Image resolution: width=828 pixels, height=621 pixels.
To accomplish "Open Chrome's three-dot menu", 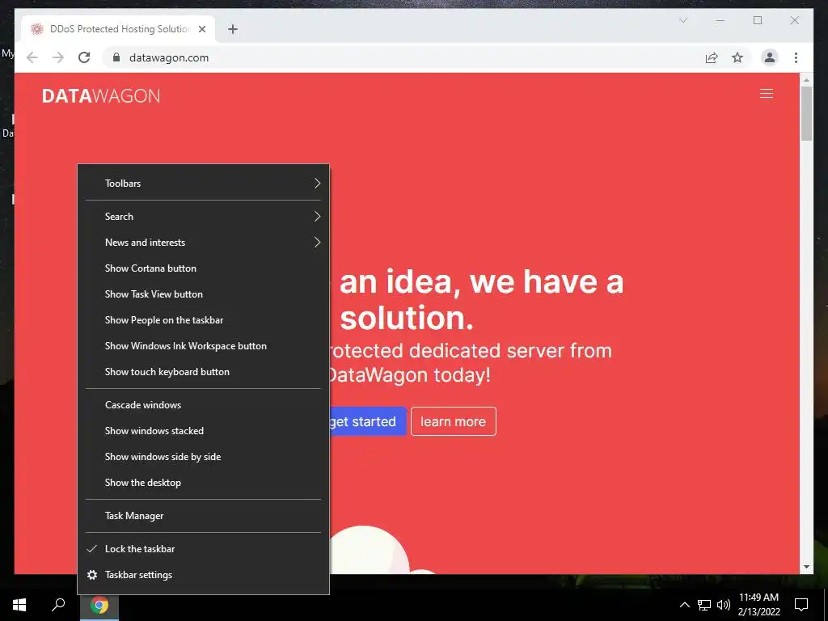I will pos(796,57).
